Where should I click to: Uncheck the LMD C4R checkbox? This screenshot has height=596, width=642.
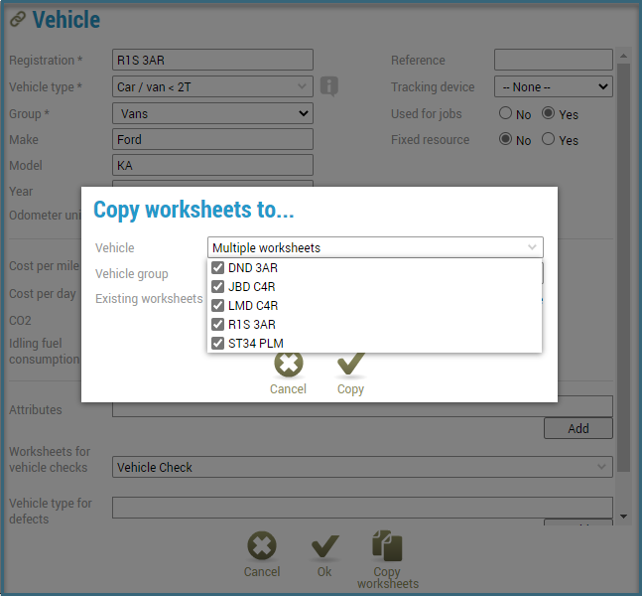[218, 305]
